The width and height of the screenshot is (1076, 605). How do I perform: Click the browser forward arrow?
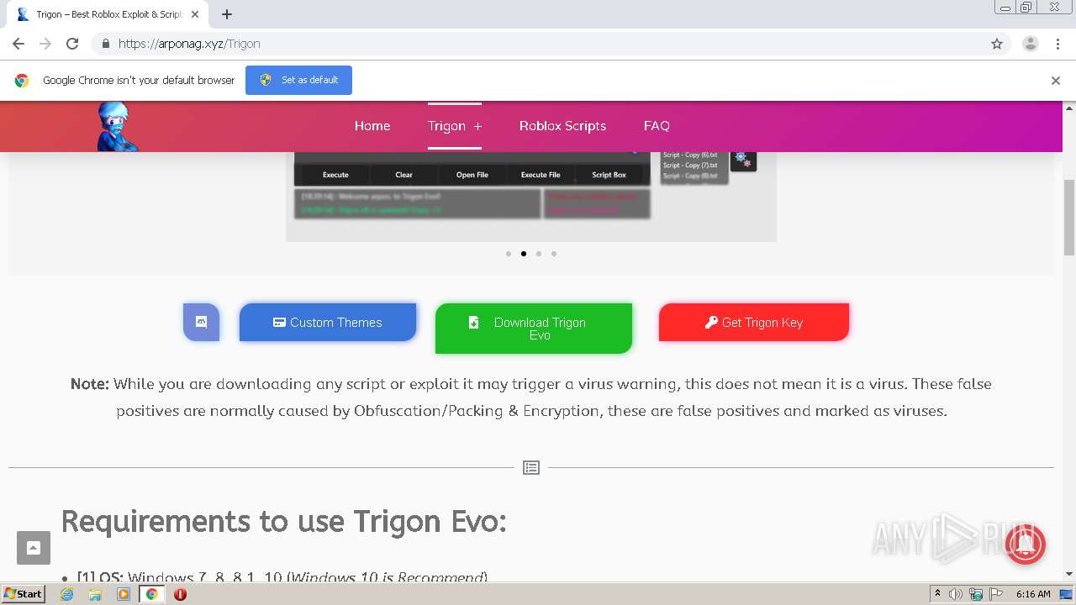[x=45, y=44]
